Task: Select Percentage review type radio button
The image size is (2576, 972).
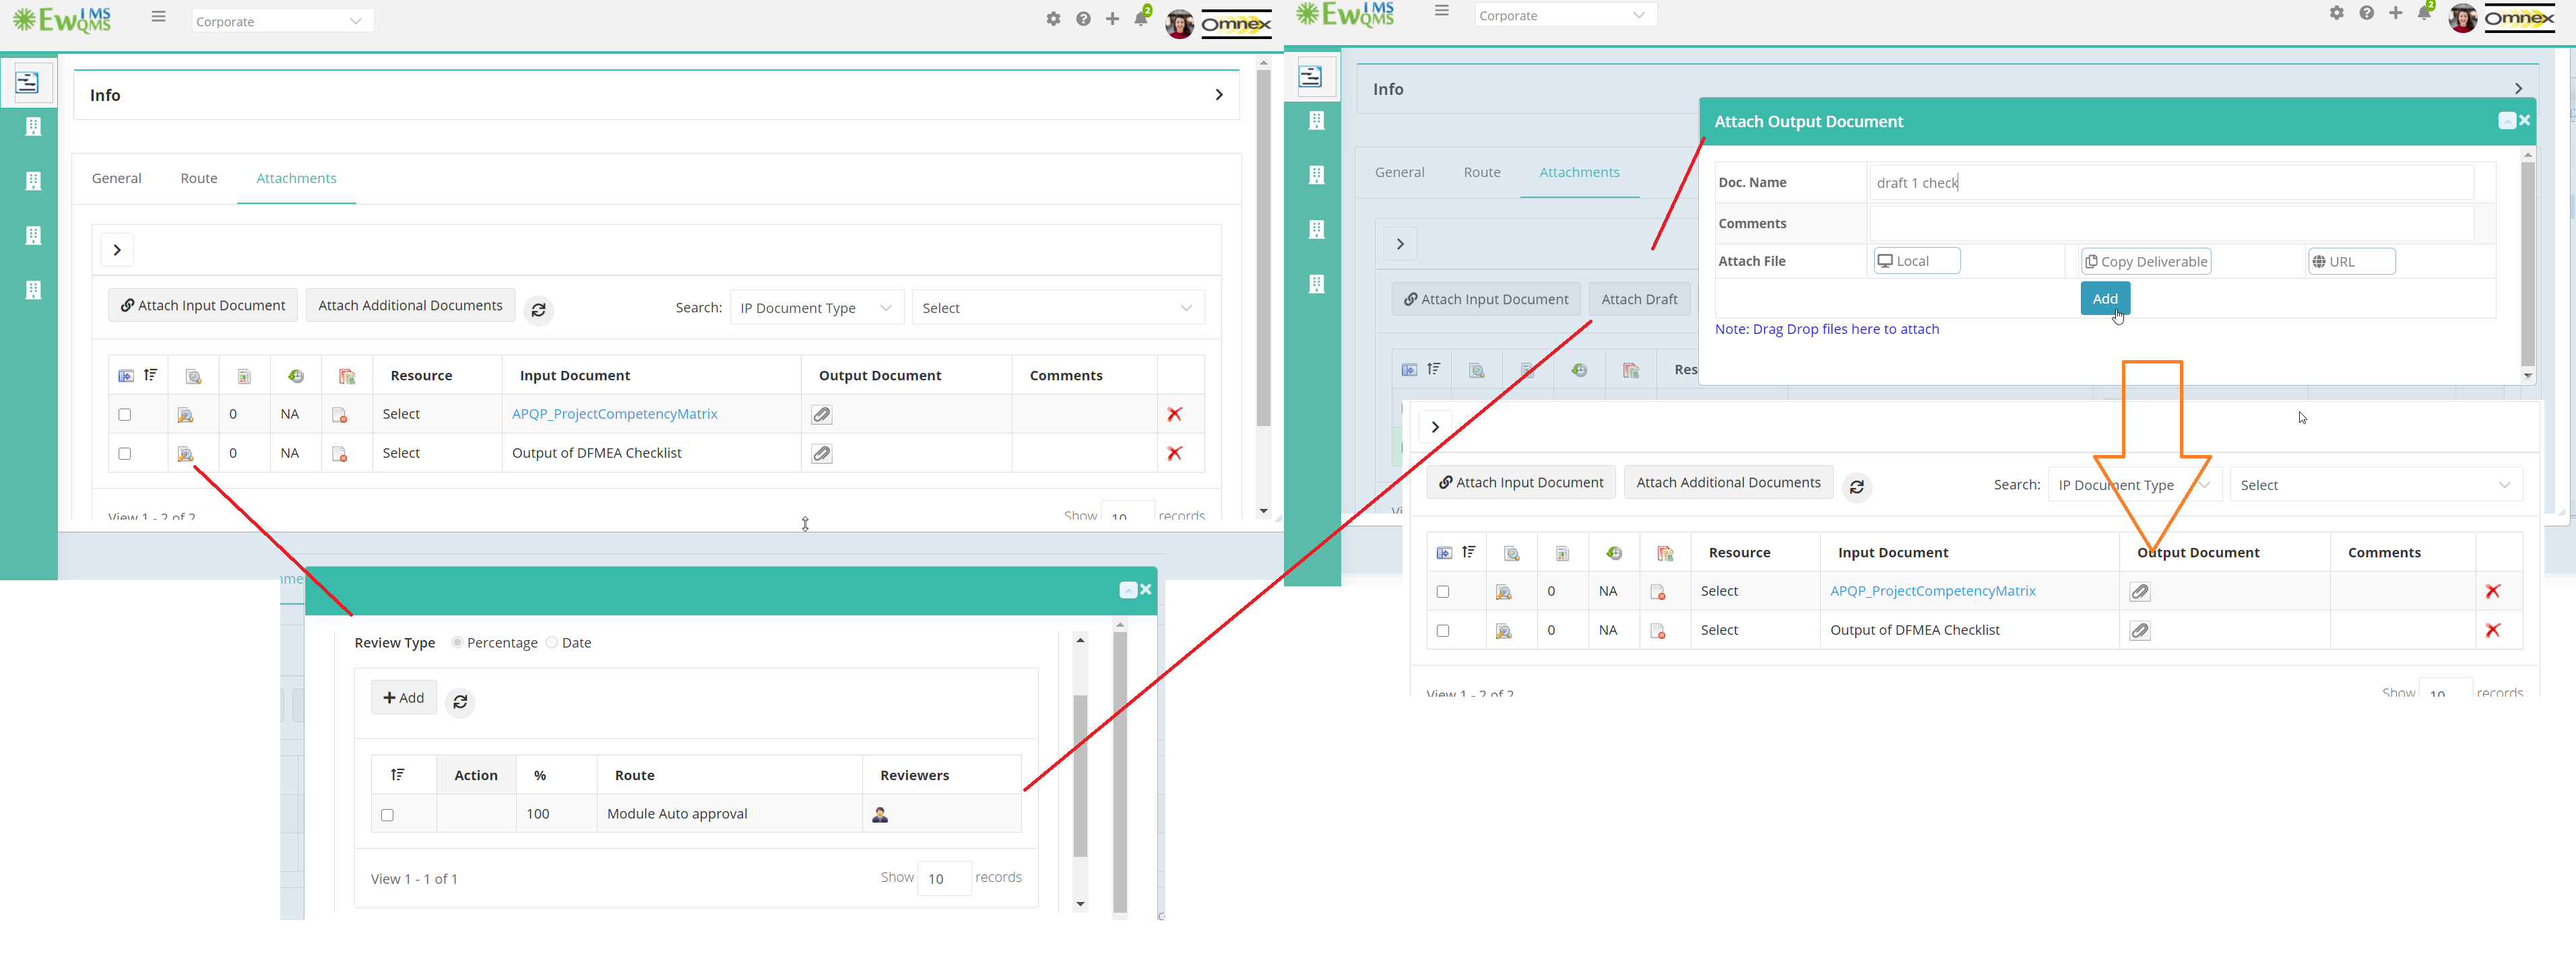Action: 457,642
